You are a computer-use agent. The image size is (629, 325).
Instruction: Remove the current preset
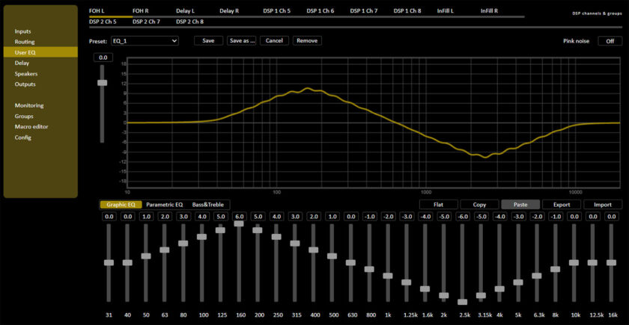coord(307,41)
